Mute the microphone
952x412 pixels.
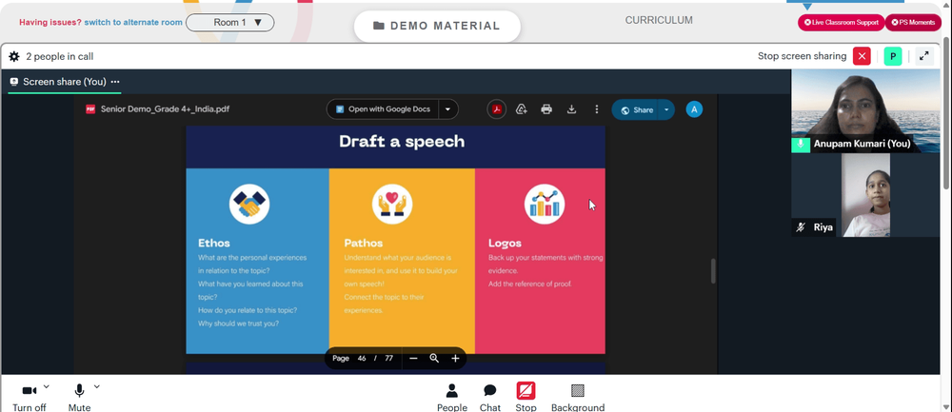point(79,398)
